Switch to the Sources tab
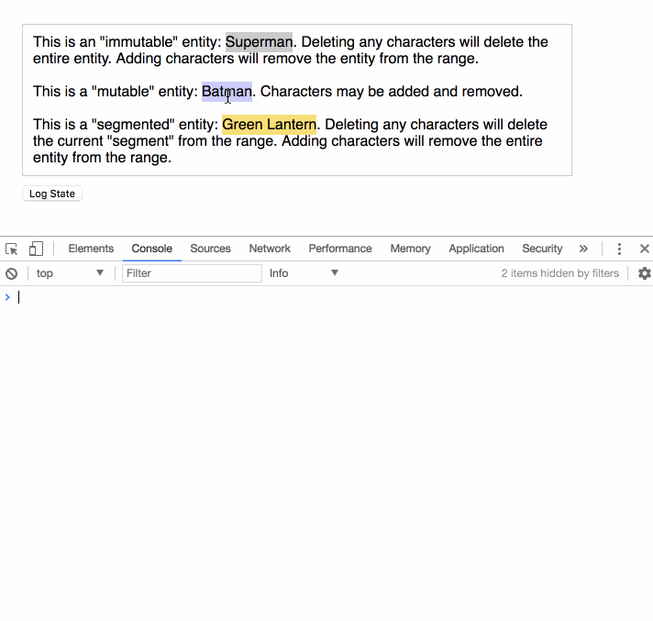 210,249
